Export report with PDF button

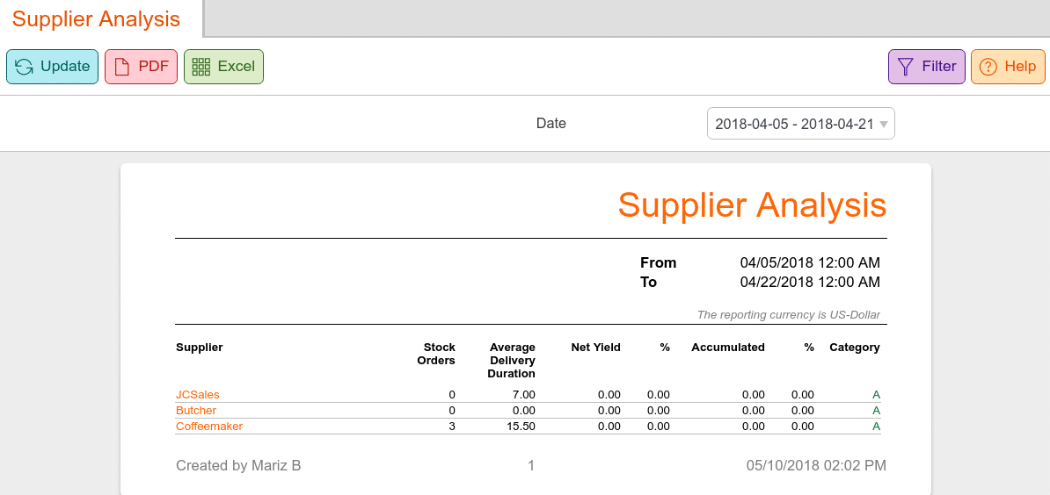coord(142,67)
